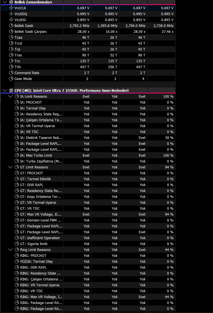Select the 'IA: Turbo Zayıflatma (M...' label
Screen dimensions: 213x313
[41, 161]
